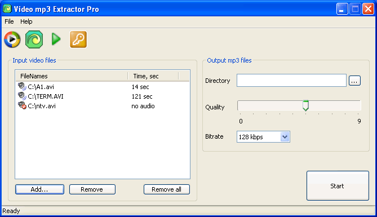377x217 pixels.
Task: Click the no-audio icon beside C:\ntv.avi
Action: coord(22,105)
